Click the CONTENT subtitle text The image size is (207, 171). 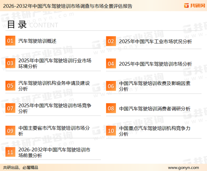(x=44, y=25)
